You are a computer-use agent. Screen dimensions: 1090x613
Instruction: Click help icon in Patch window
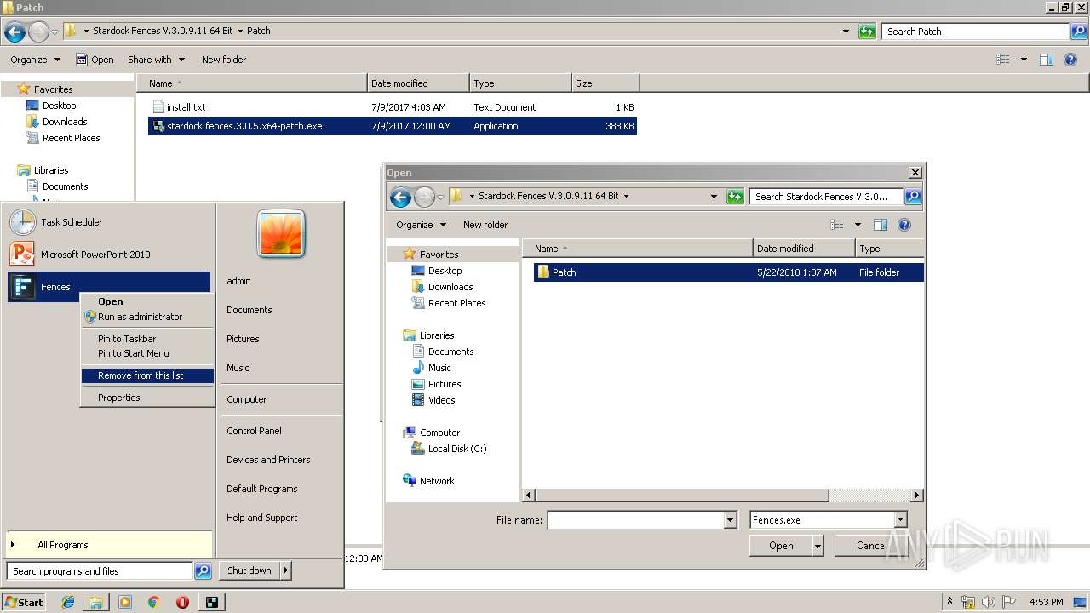[1070, 60]
